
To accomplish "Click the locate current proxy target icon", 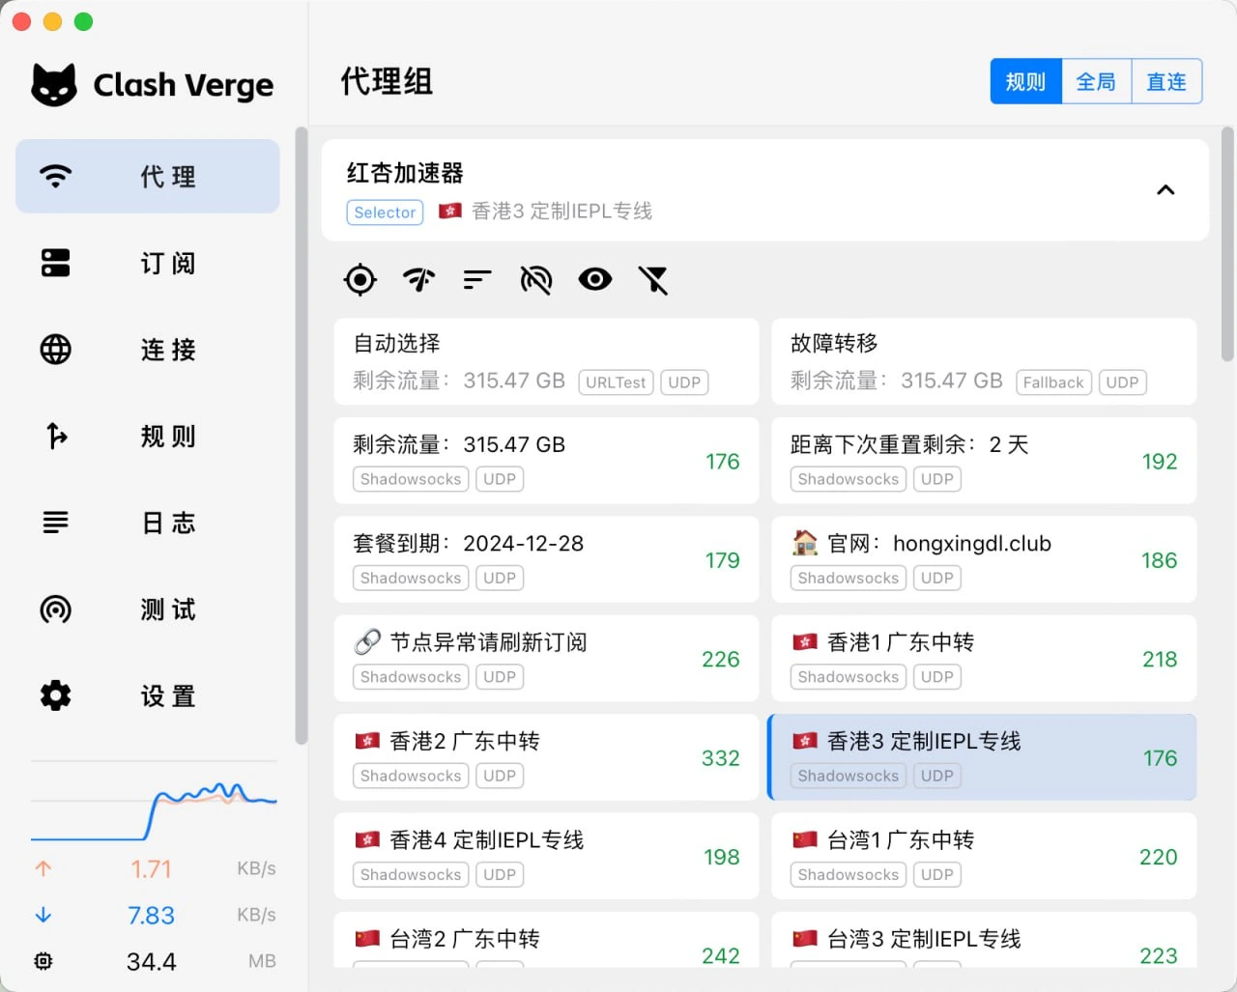I will click(360, 280).
